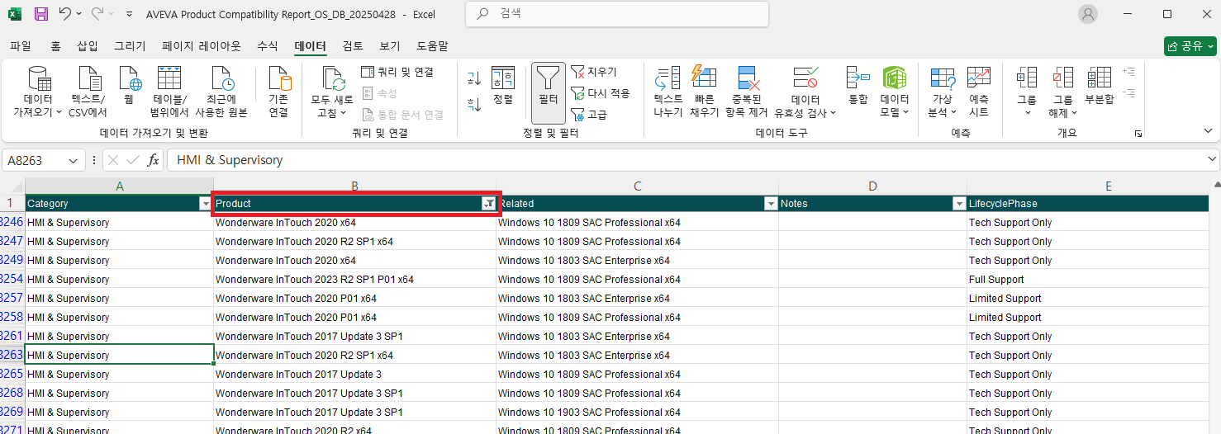Image resolution: width=1221 pixels, height=434 pixels.
Task: Open Data Model (데이터 모델) menu
Action: (x=895, y=91)
